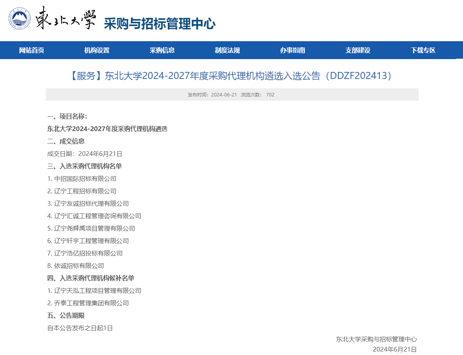Click the signature 东北大学采购与招标管理中心

click(x=376, y=339)
